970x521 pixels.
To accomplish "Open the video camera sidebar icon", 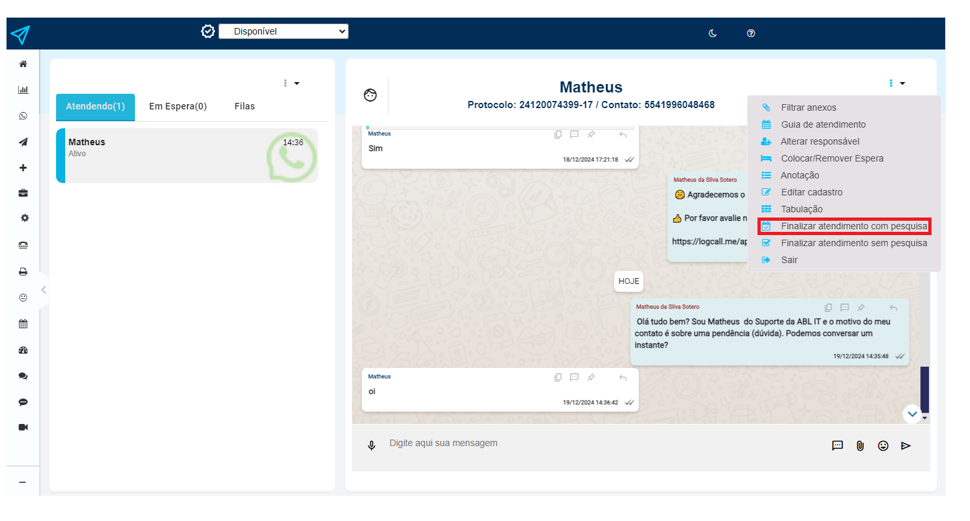I will [23, 427].
